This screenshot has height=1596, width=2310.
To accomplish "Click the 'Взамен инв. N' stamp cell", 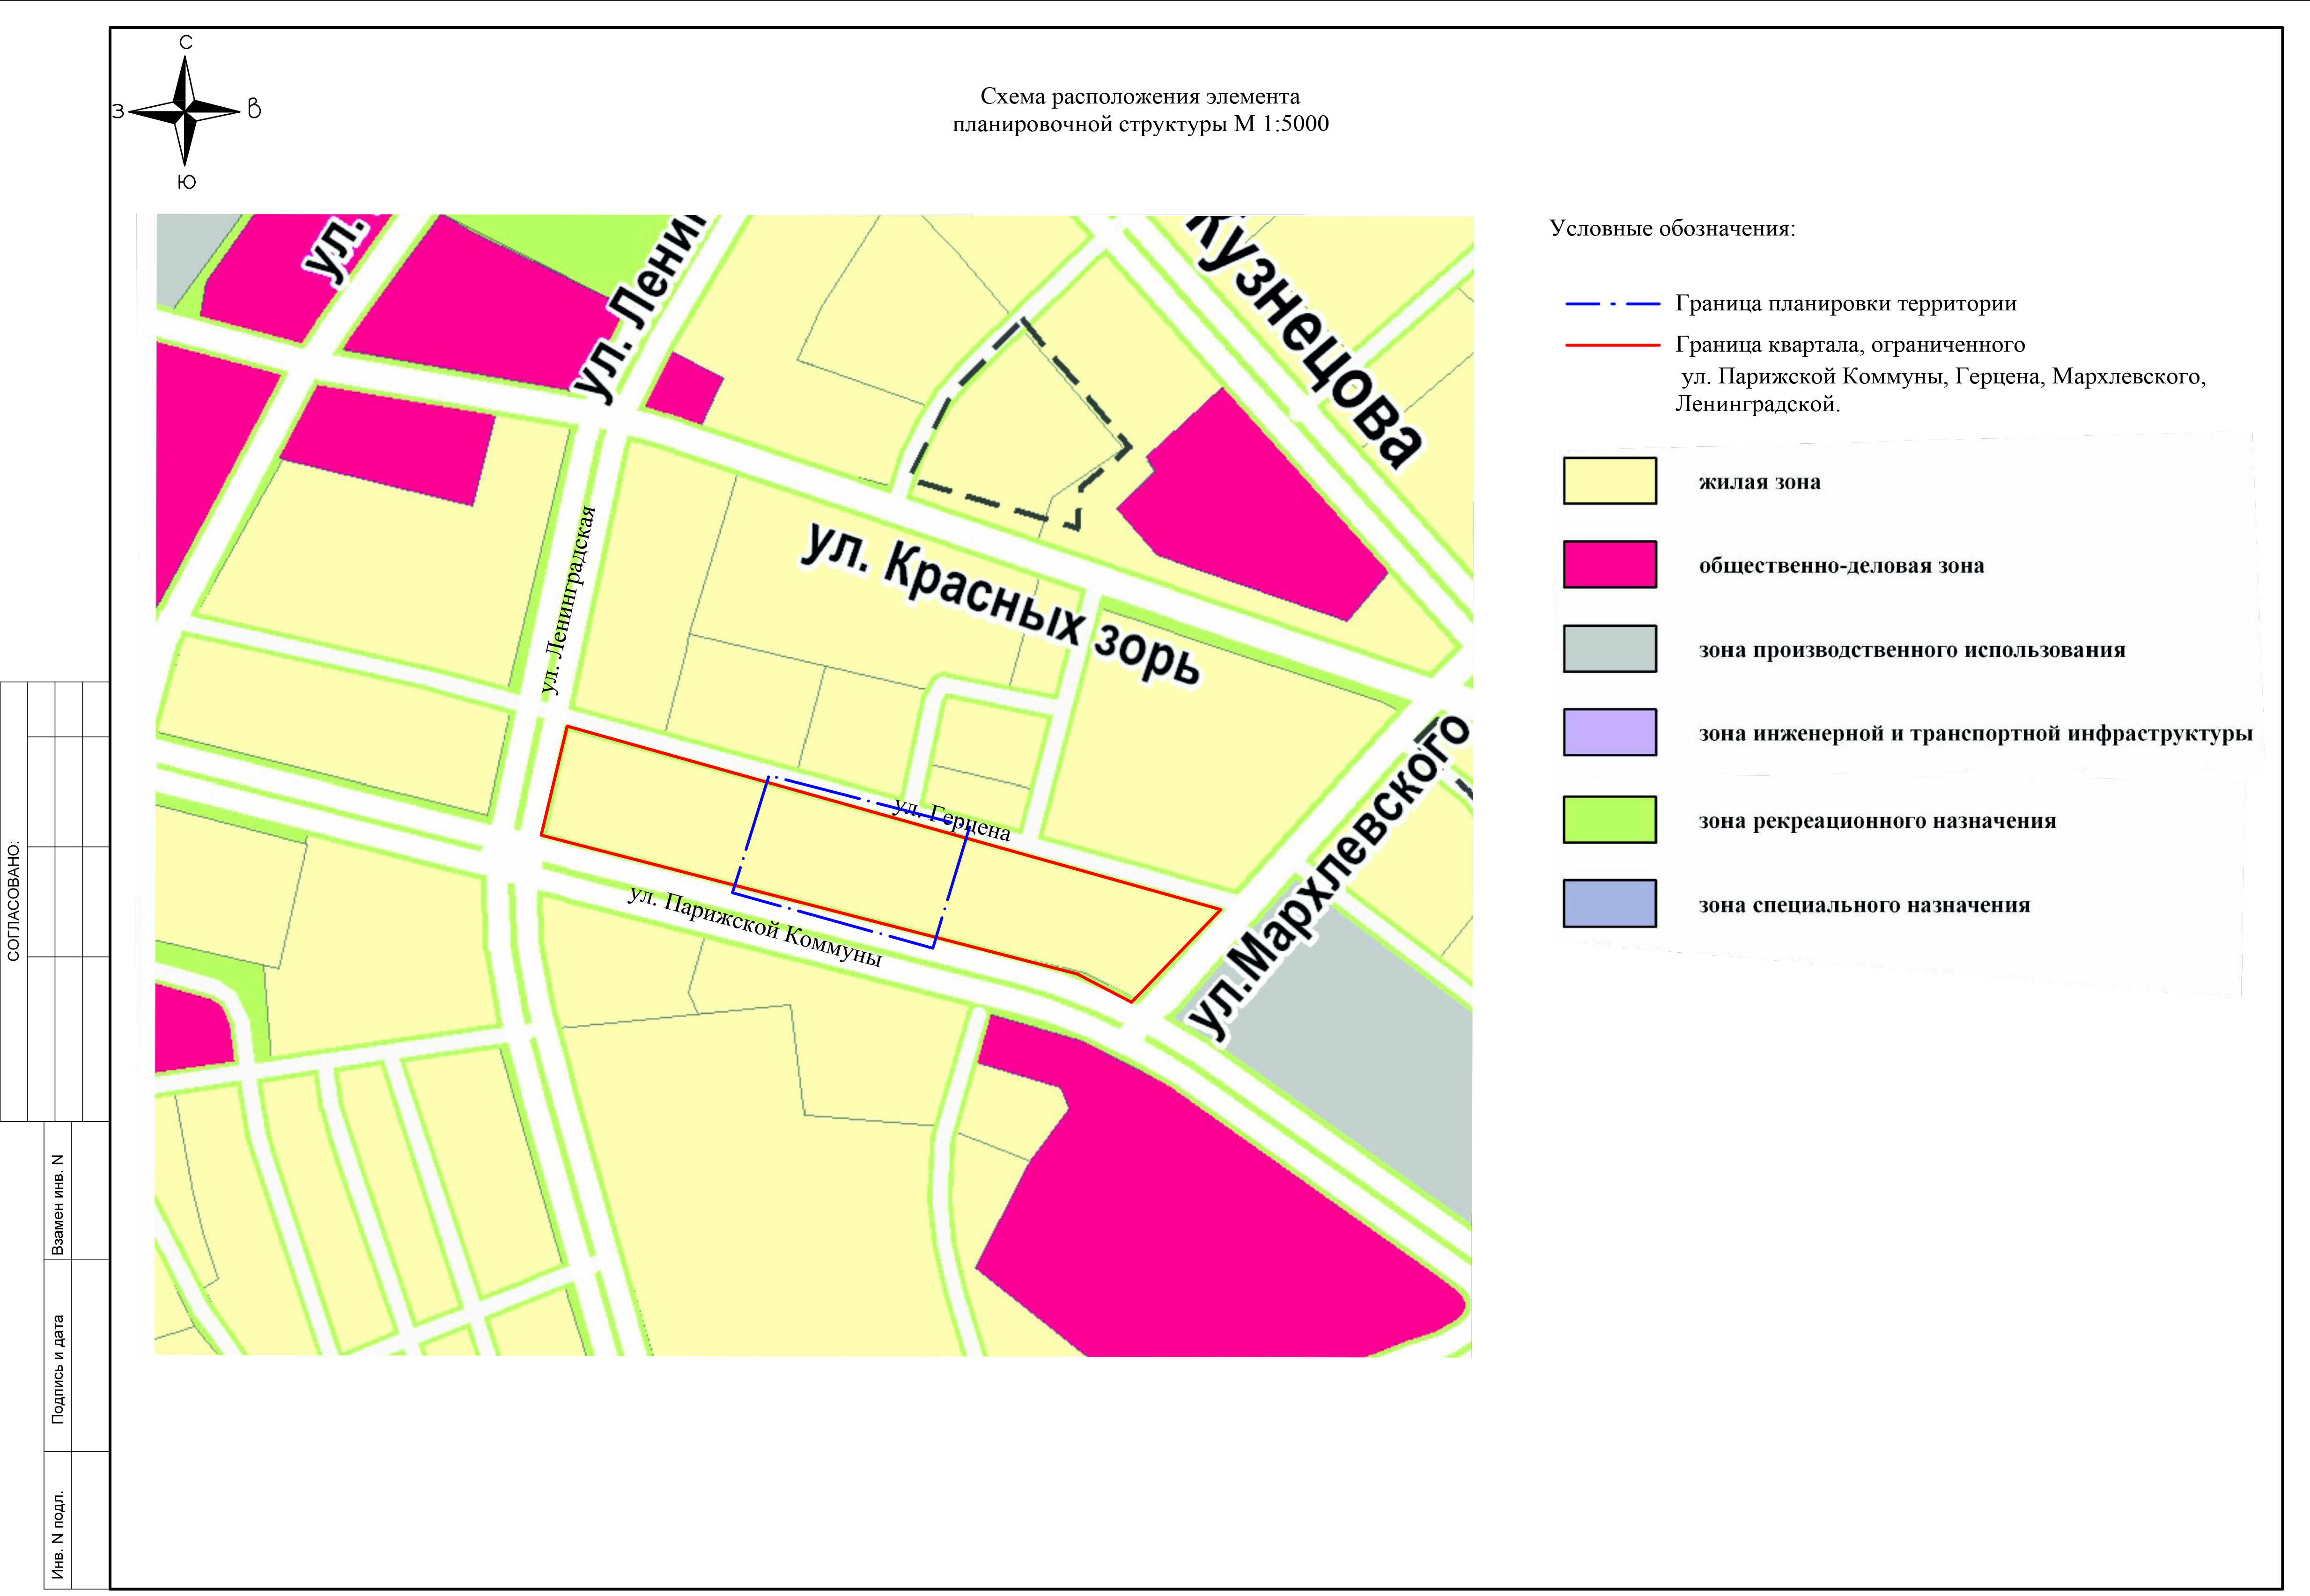I will (57, 1205).
